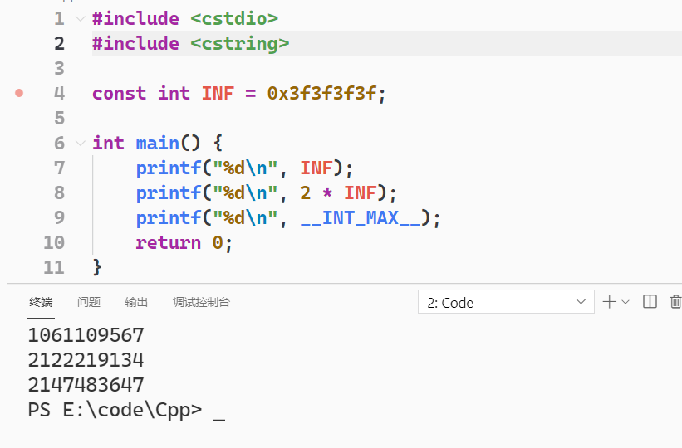682x448 pixels.
Task: Collapse the fold arrow on line 1
Action: (x=80, y=19)
